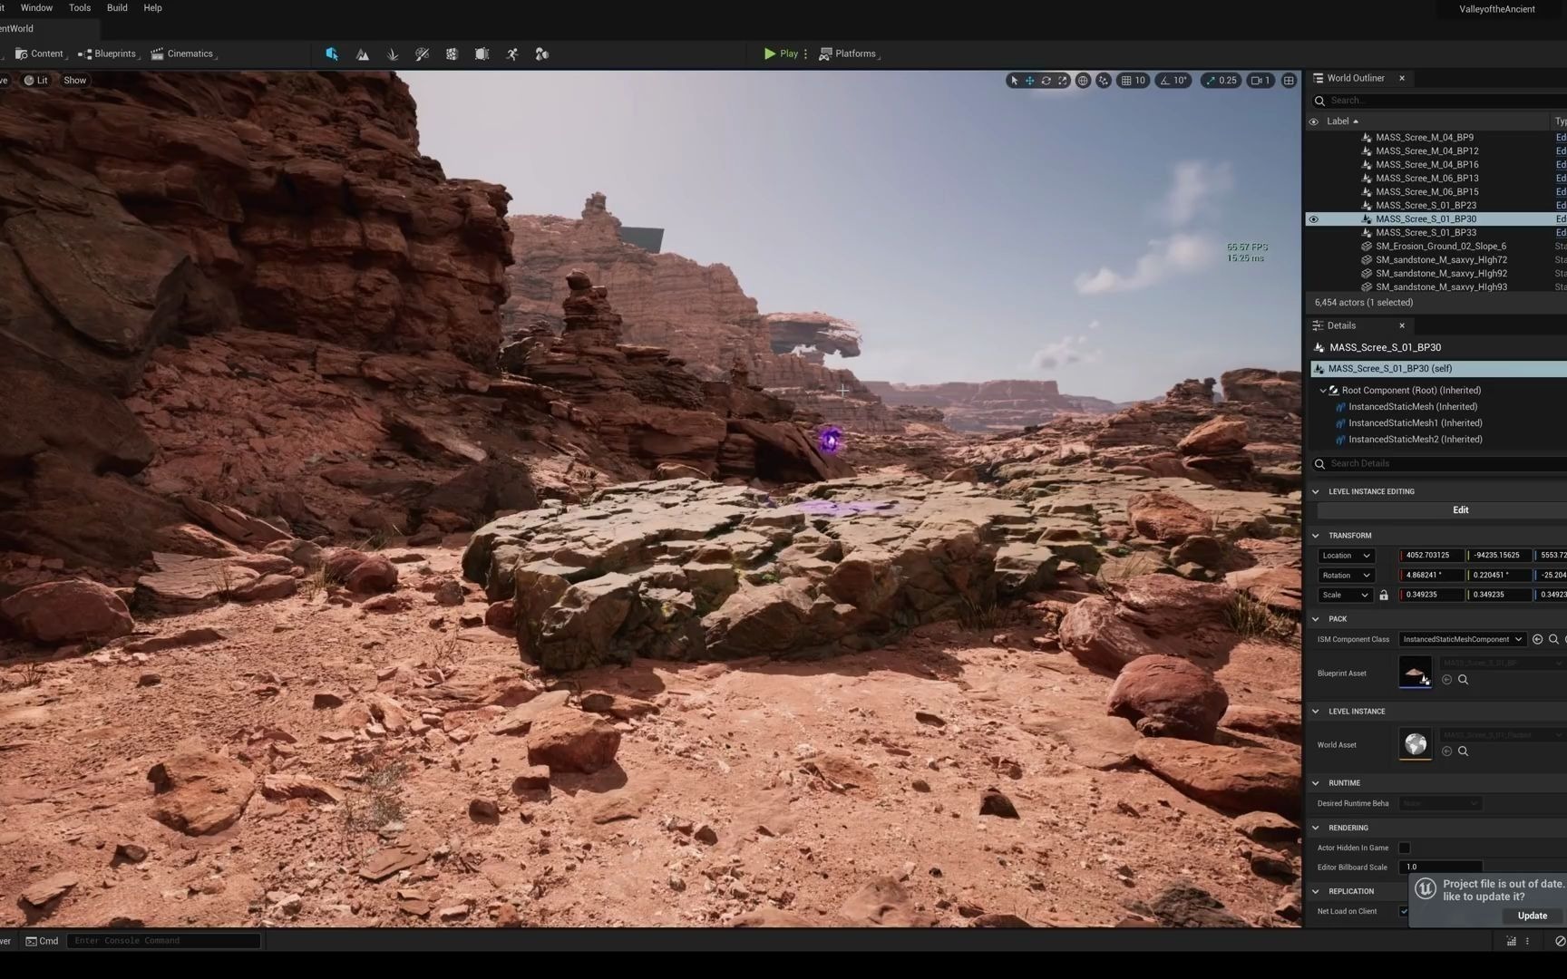Close the World Outliner tab
1567x979 pixels.
(x=1402, y=78)
